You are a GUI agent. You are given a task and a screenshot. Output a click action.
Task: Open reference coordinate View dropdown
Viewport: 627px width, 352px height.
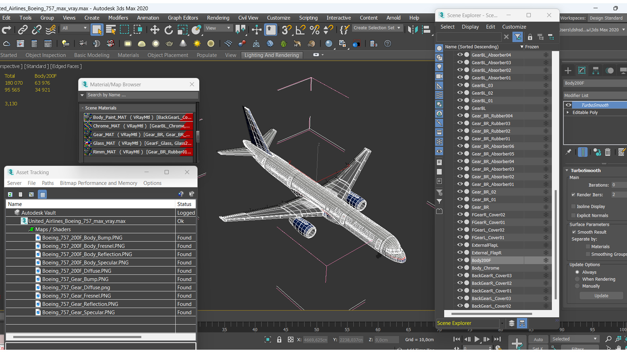[x=218, y=28]
